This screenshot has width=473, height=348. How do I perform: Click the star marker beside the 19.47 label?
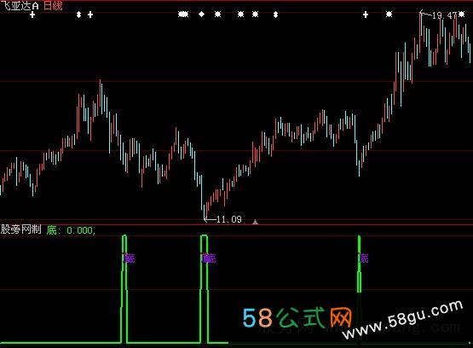click(x=462, y=14)
